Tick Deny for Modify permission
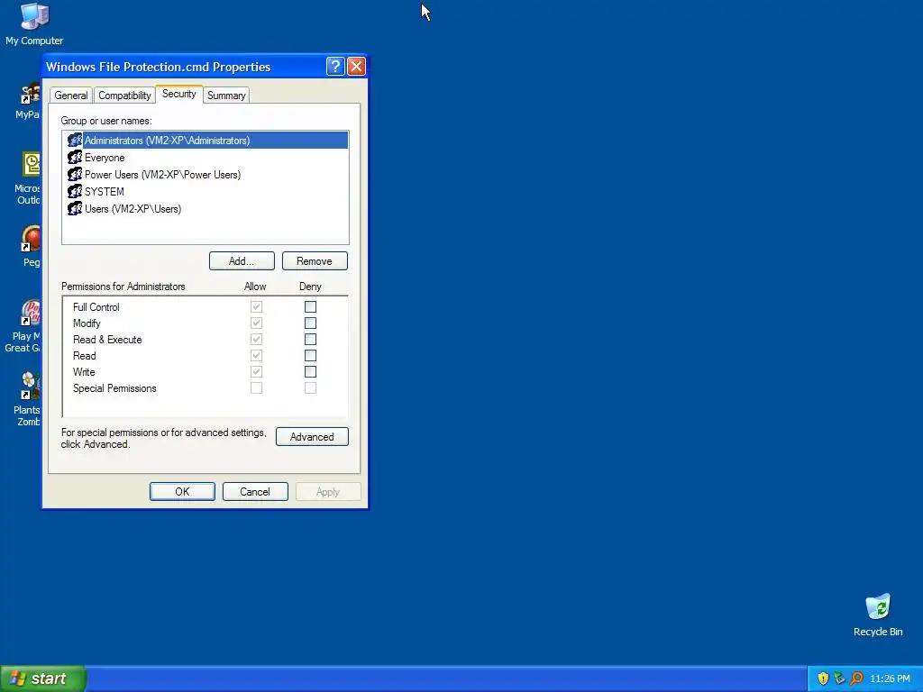923x692 pixels. pyautogui.click(x=310, y=323)
